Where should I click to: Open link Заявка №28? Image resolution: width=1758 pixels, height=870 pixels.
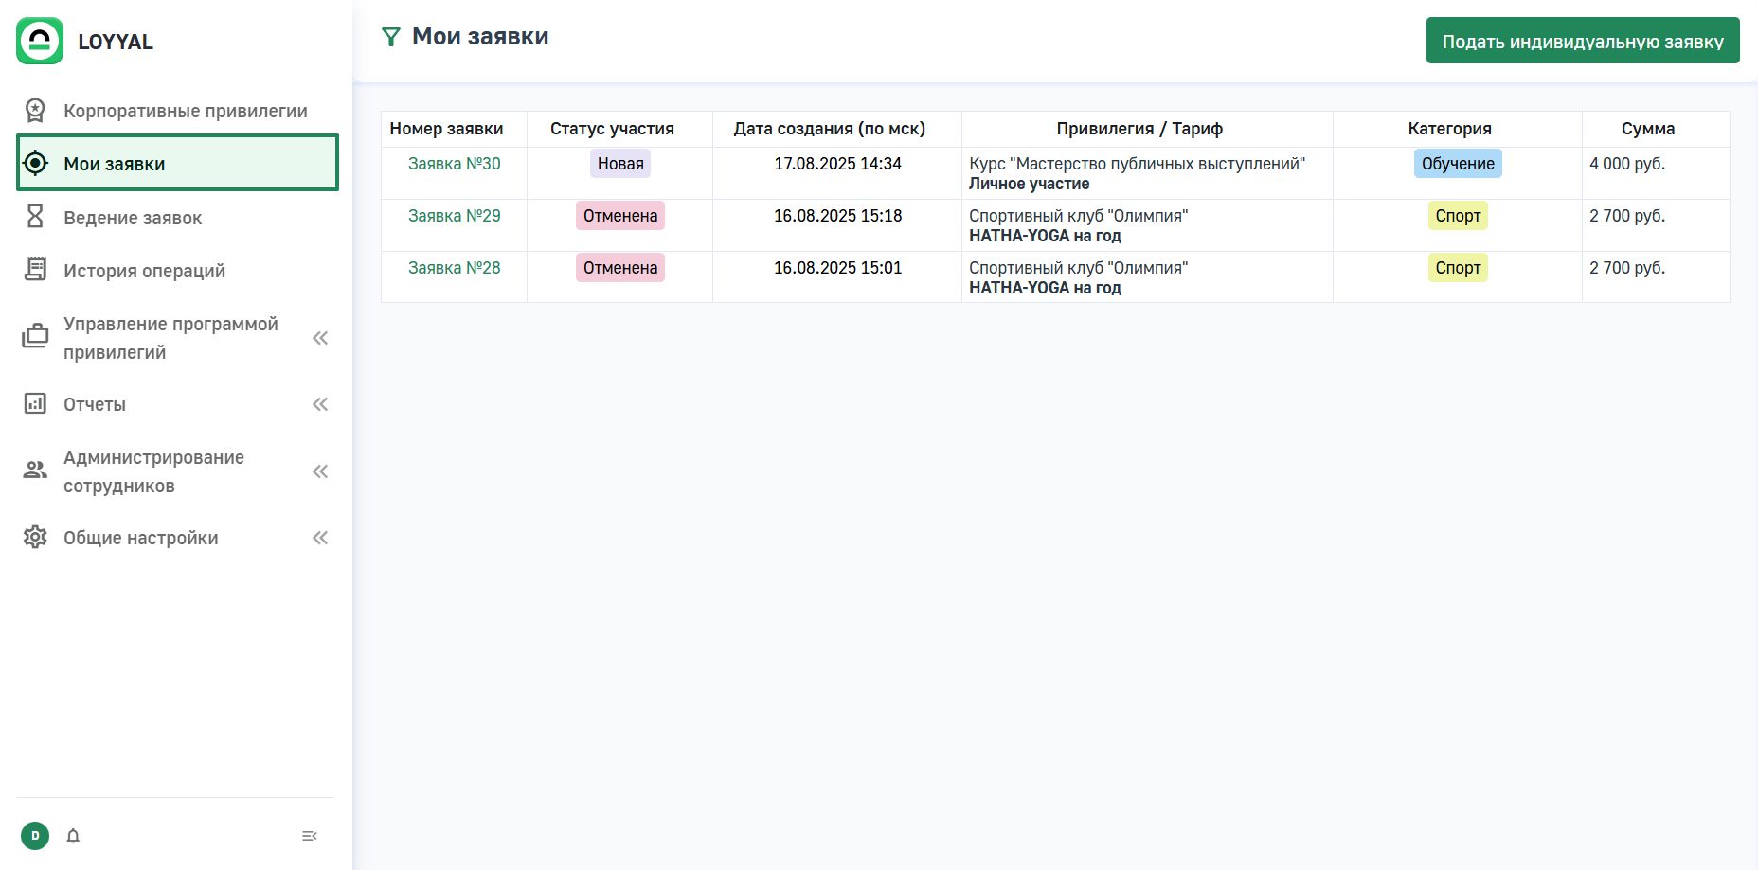point(454,268)
